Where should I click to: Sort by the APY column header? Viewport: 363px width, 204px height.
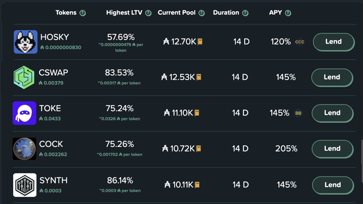275,13
